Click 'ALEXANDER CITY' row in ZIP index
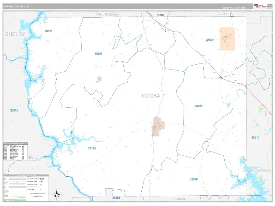This screenshot has width=275, height=206. click(14, 146)
